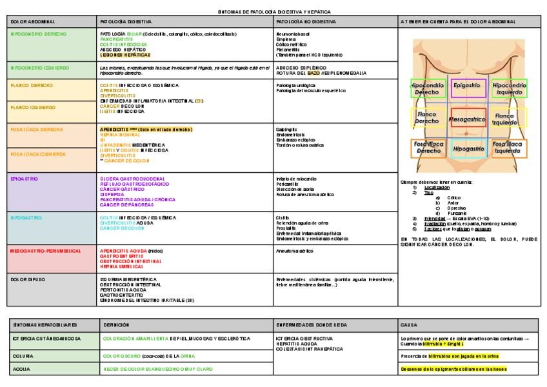Select the Flanco Izquierdo box in the diagram
The image size is (547, 387).
click(x=509, y=118)
